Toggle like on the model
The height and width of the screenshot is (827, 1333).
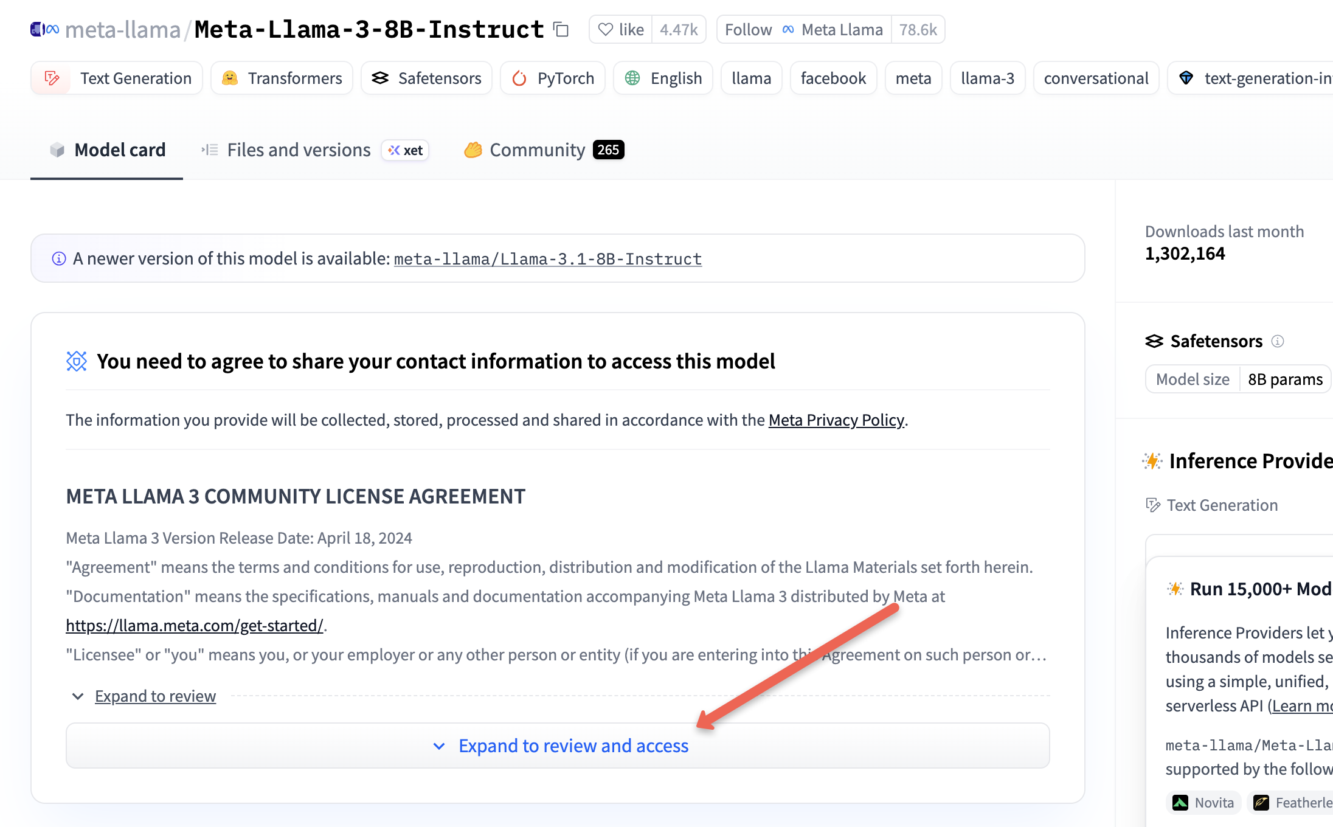(x=629, y=29)
